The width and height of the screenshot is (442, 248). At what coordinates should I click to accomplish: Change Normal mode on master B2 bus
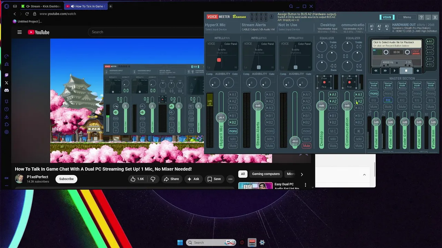pos(431,85)
